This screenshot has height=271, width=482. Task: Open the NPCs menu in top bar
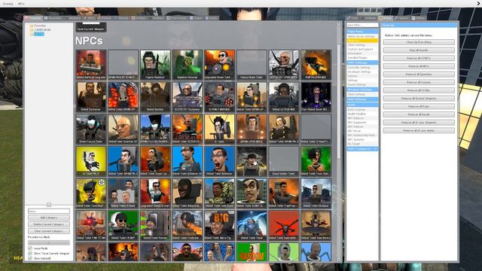click(x=21, y=4)
